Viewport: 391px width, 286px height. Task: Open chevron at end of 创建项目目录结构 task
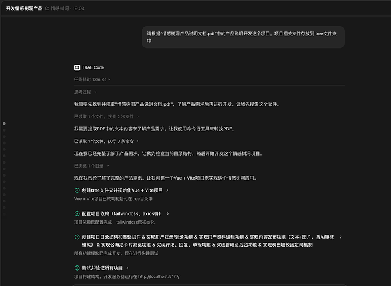pyautogui.click(x=341, y=237)
